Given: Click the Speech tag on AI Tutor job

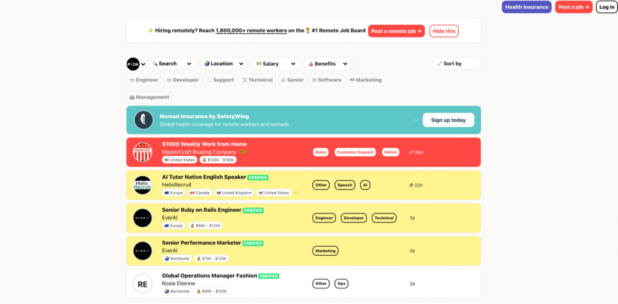Looking at the screenshot, I should point(345,185).
